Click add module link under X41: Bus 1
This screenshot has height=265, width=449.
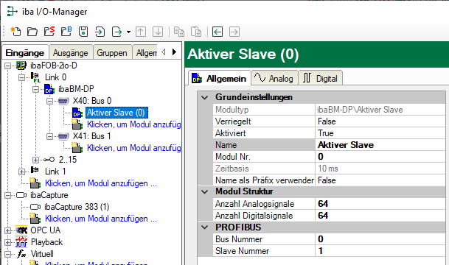[133, 148]
